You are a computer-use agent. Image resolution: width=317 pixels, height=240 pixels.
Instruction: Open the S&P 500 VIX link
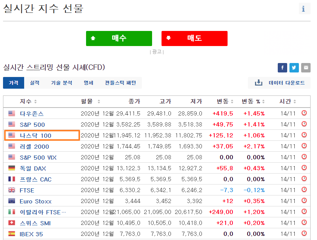[38, 157]
